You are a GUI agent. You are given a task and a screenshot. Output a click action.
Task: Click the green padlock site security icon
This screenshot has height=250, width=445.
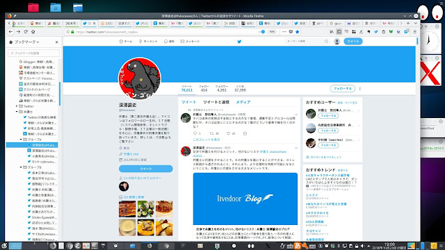click(x=72, y=32)
